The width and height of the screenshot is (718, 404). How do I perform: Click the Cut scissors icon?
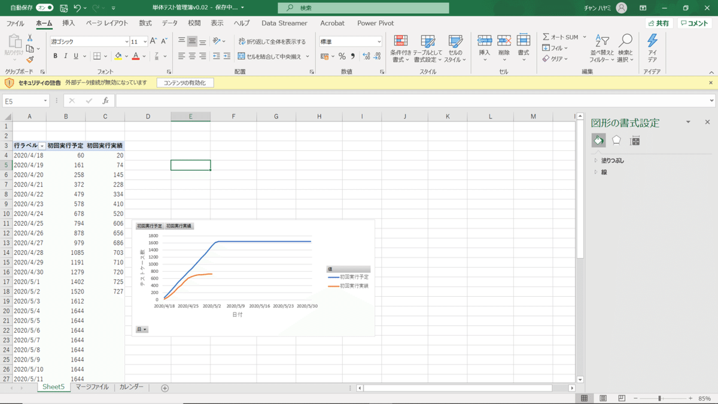pos(30,37)
